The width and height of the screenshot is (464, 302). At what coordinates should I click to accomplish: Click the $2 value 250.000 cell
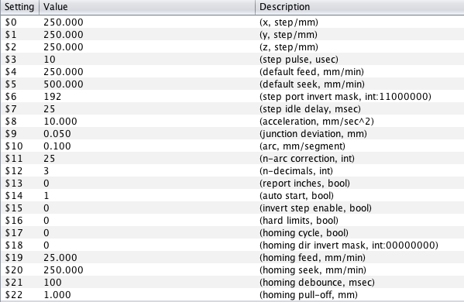tap(147, 47)
